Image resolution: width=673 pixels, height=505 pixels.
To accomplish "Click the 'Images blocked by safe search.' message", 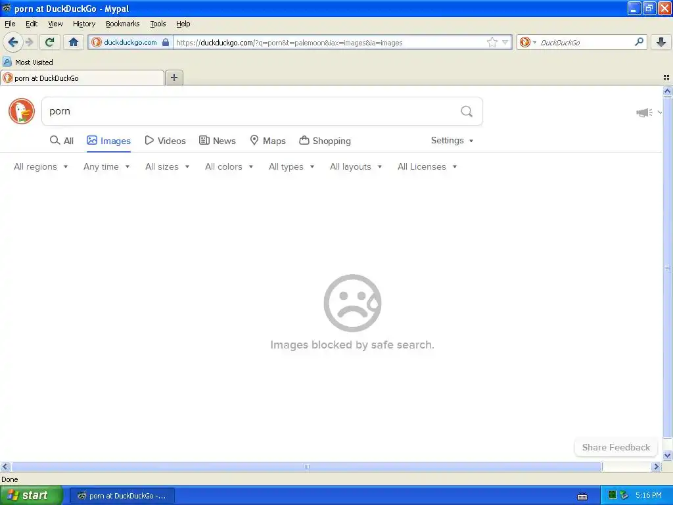I will point(352,345).
